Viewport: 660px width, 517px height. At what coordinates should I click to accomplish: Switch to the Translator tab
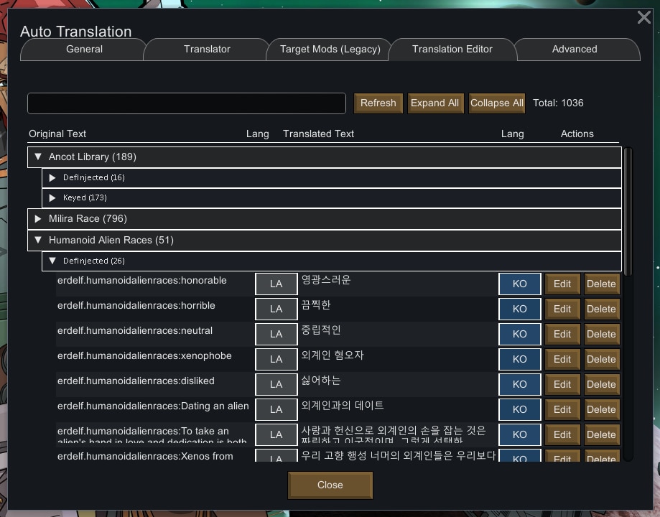206,49
